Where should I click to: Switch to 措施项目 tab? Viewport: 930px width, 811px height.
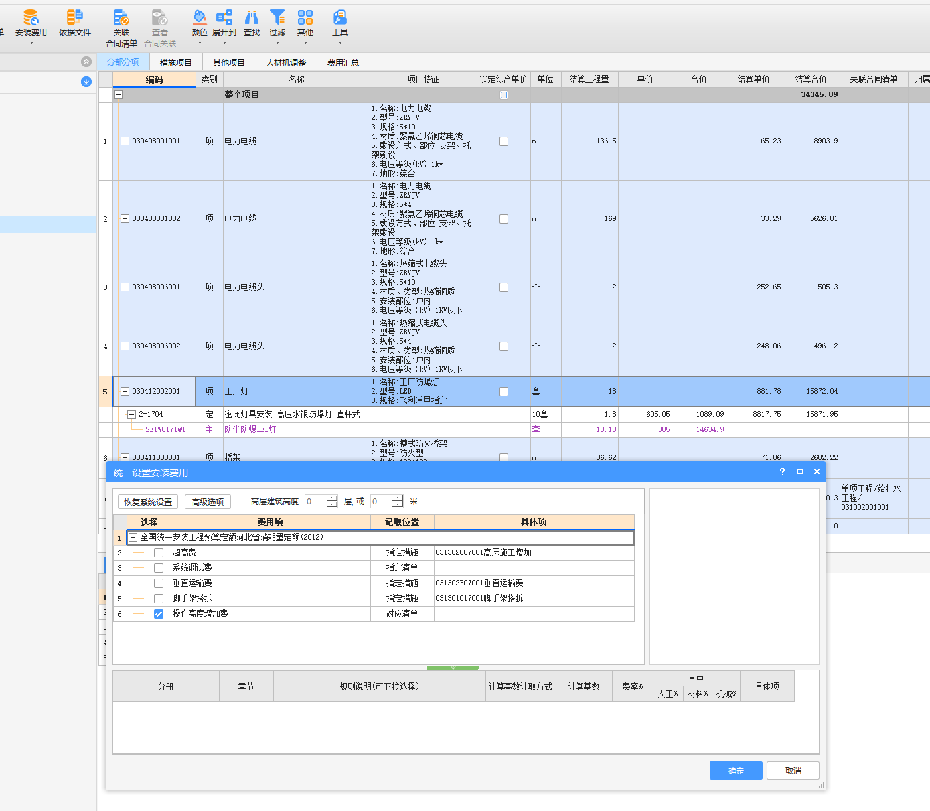tap(175, 62)
